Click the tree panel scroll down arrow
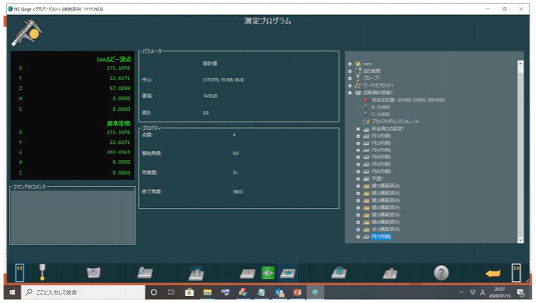536x303 pixels. pos(520,240)
